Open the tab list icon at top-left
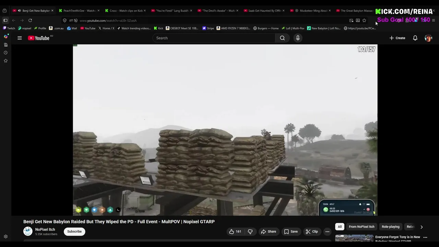This screenshot has height=247, width=439. (5, 11)
